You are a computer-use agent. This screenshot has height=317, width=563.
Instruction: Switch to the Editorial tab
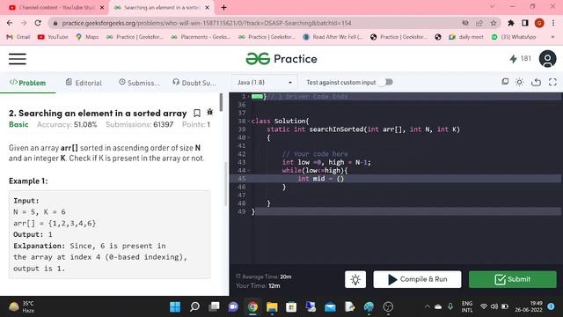tap(84, 83)
